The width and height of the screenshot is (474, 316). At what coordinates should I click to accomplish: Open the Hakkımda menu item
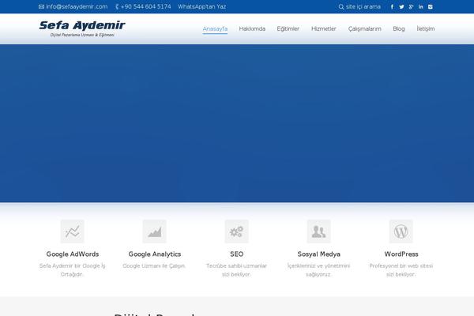coord(252,28)
